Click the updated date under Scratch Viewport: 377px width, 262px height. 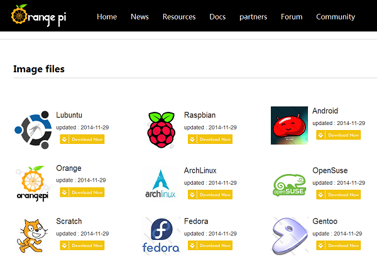tap(82, 234)
